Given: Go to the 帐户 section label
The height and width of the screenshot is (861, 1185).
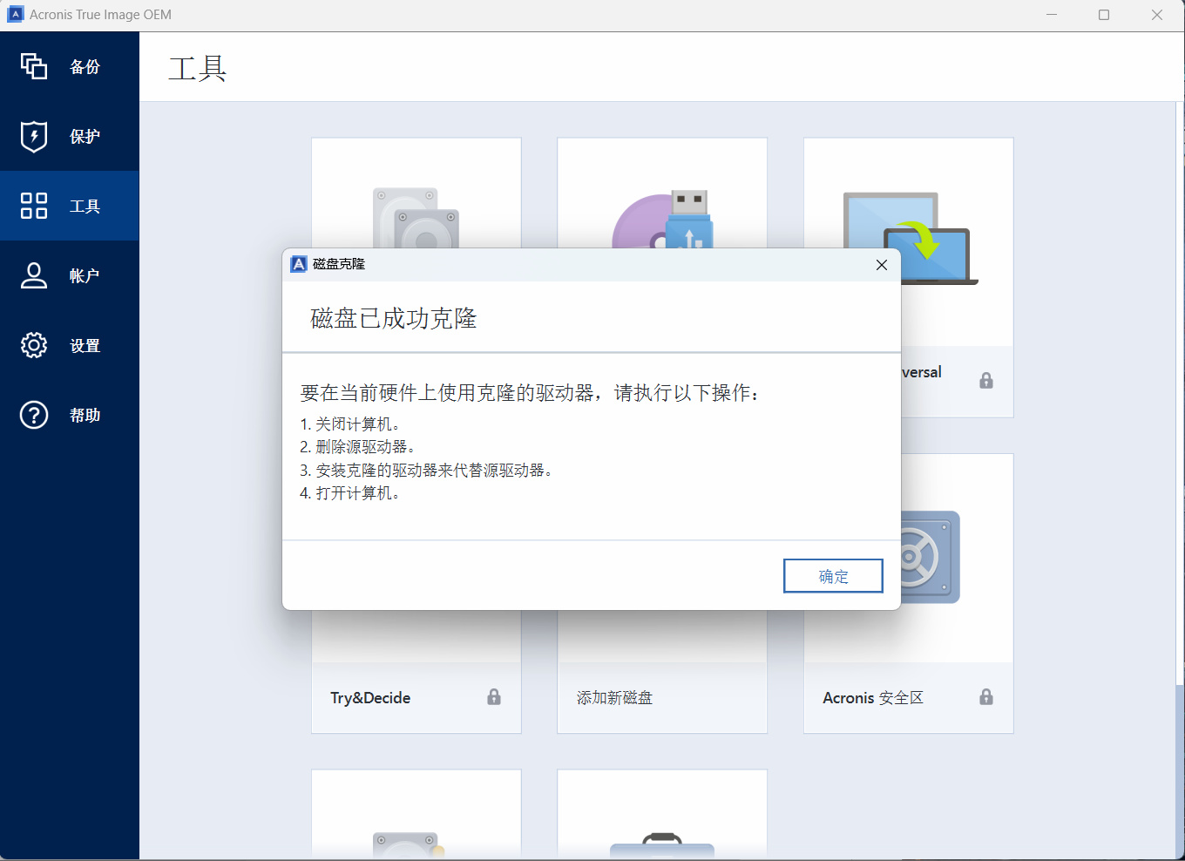Looking at the screenshot, I should click(x=85, y=276).
